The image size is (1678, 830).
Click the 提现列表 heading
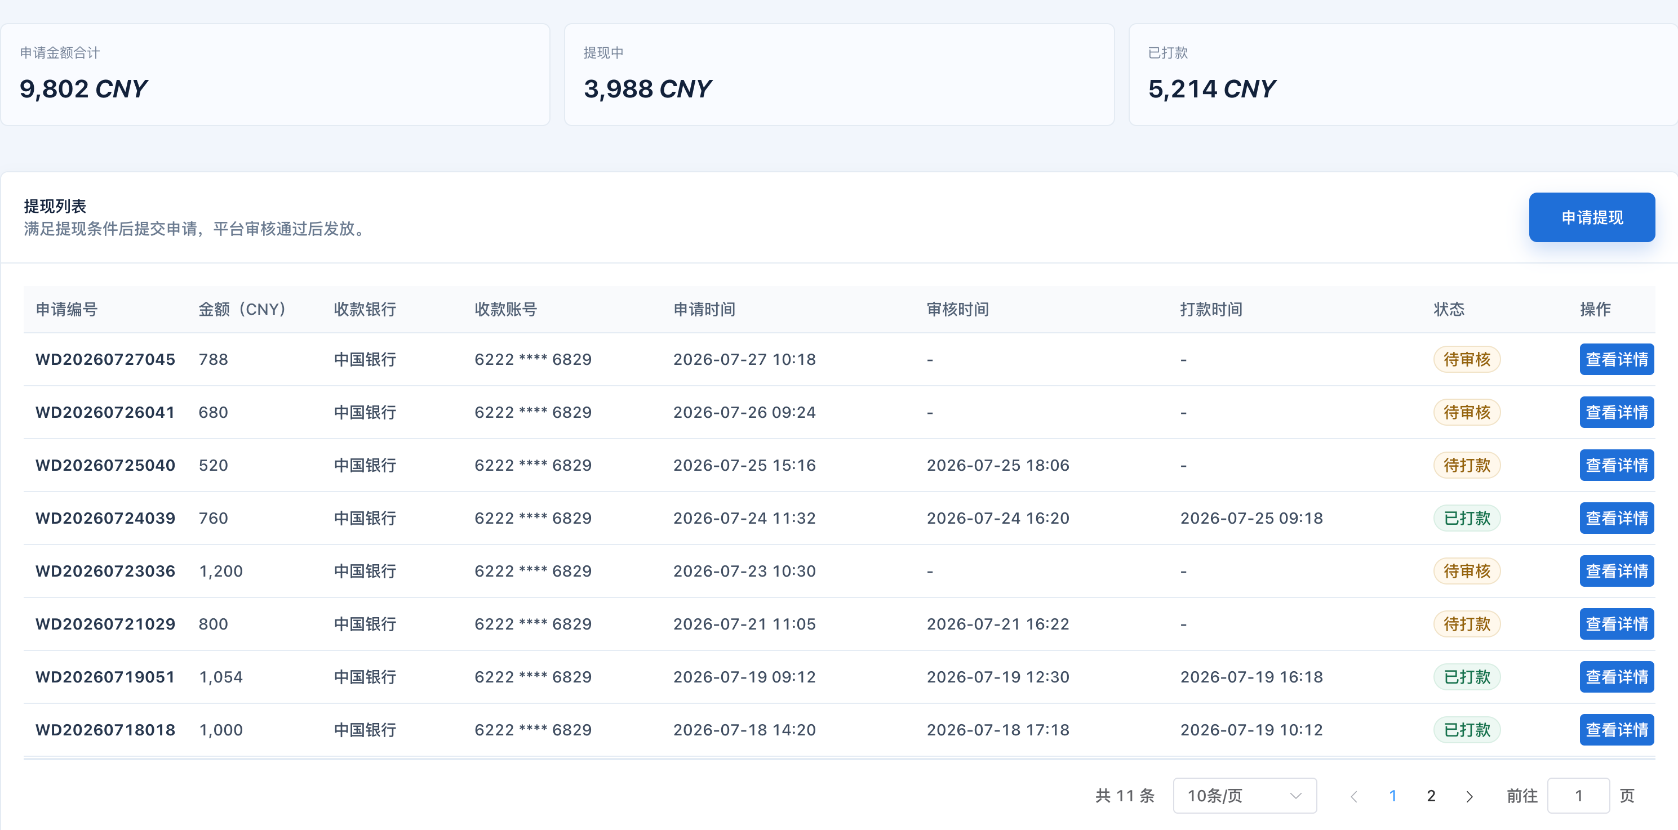click(x=55, y=206)
